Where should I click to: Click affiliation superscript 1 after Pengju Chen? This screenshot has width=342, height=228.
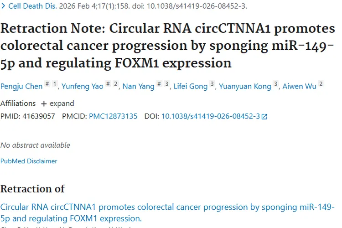click(x=55, y=84)
